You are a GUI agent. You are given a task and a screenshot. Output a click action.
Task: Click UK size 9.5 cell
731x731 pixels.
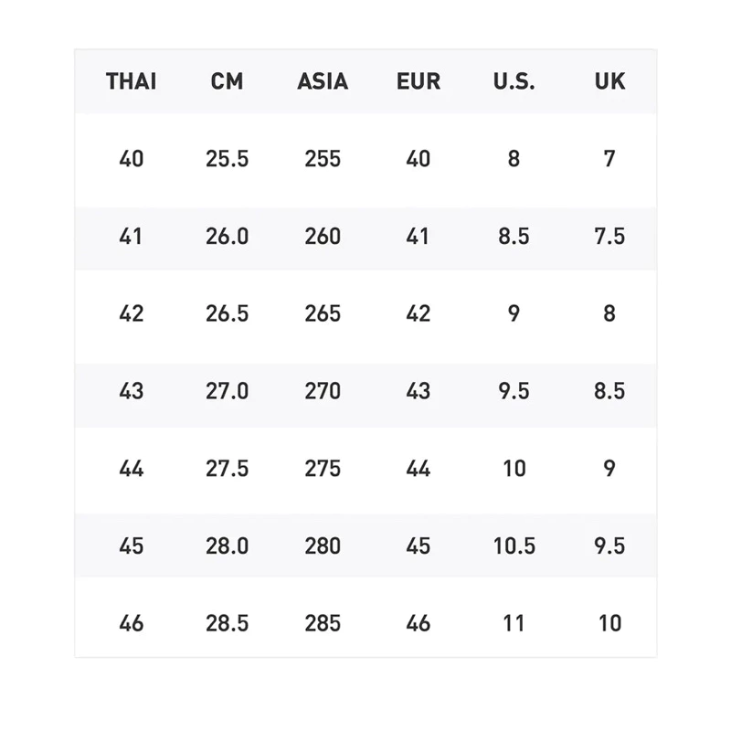click(609, 546)
